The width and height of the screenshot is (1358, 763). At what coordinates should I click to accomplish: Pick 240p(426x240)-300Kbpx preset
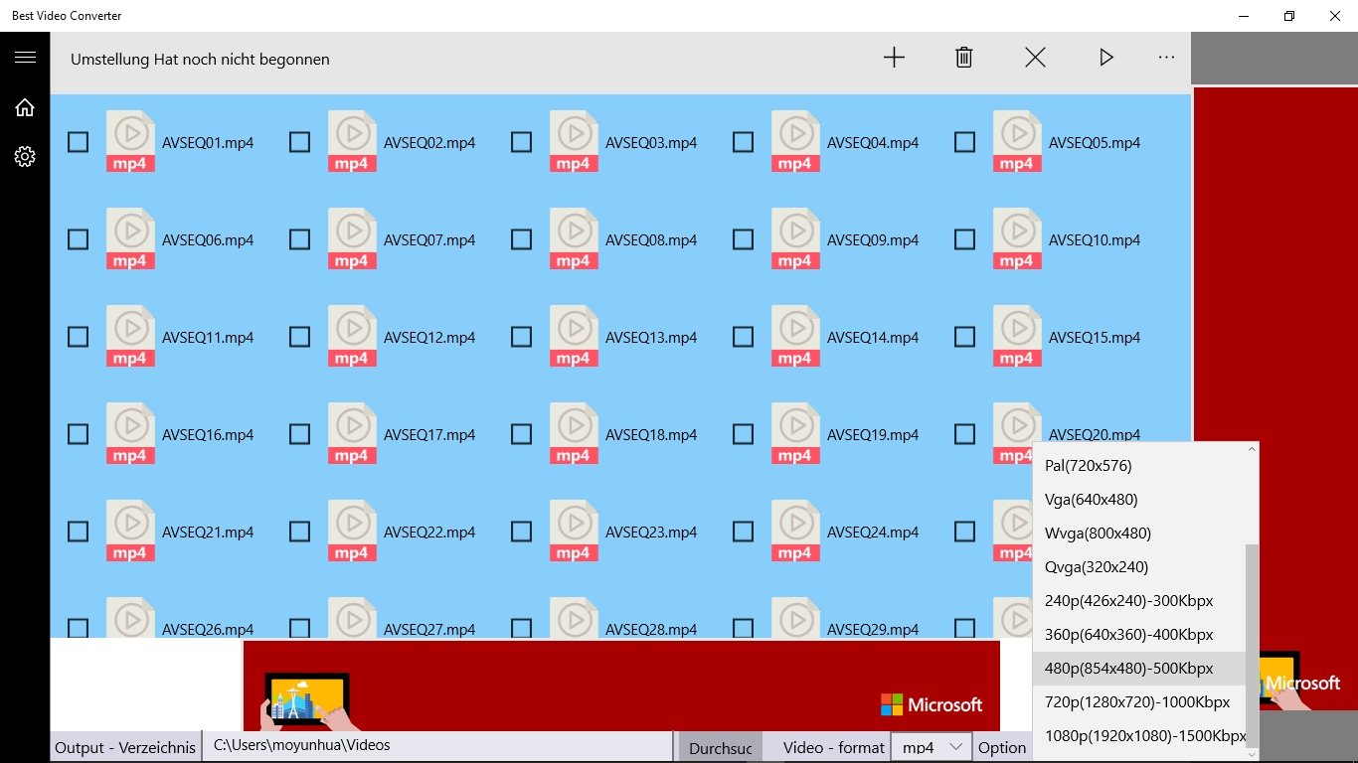pyautogui.click(x=1138, y=600)
